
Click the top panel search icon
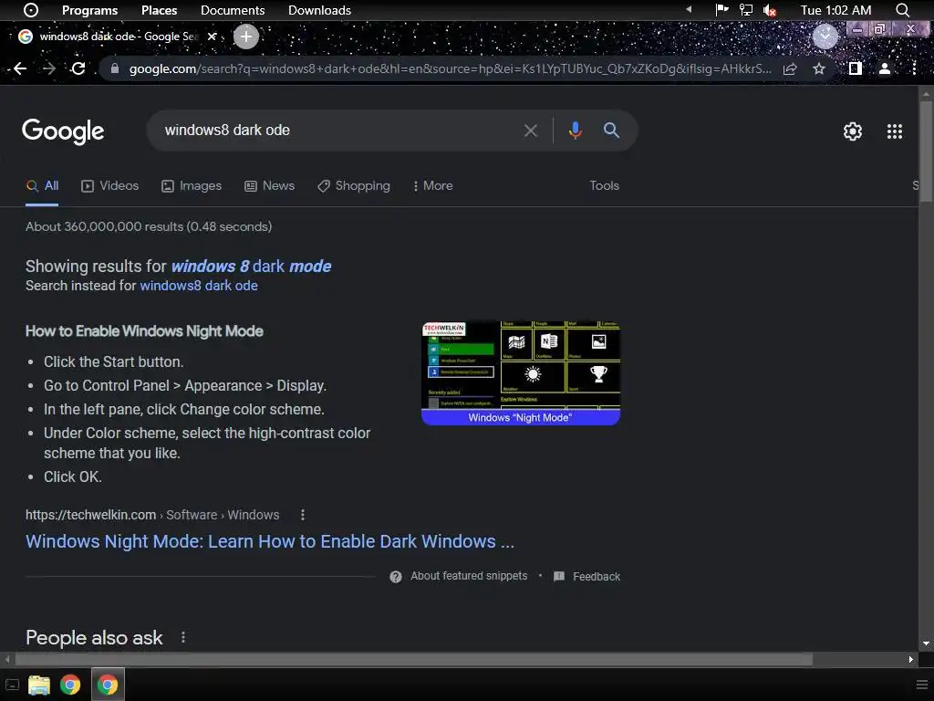pyautogui.click(x=902, y=10)
